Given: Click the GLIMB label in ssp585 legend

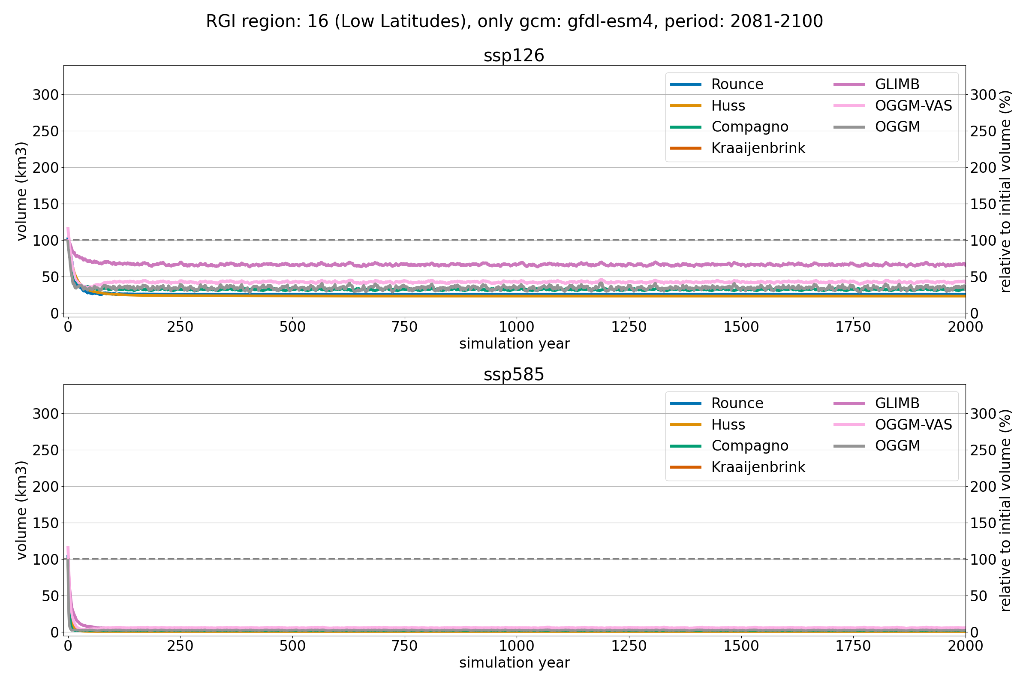Looking at the screenshot, I should (x=897, y=403).
